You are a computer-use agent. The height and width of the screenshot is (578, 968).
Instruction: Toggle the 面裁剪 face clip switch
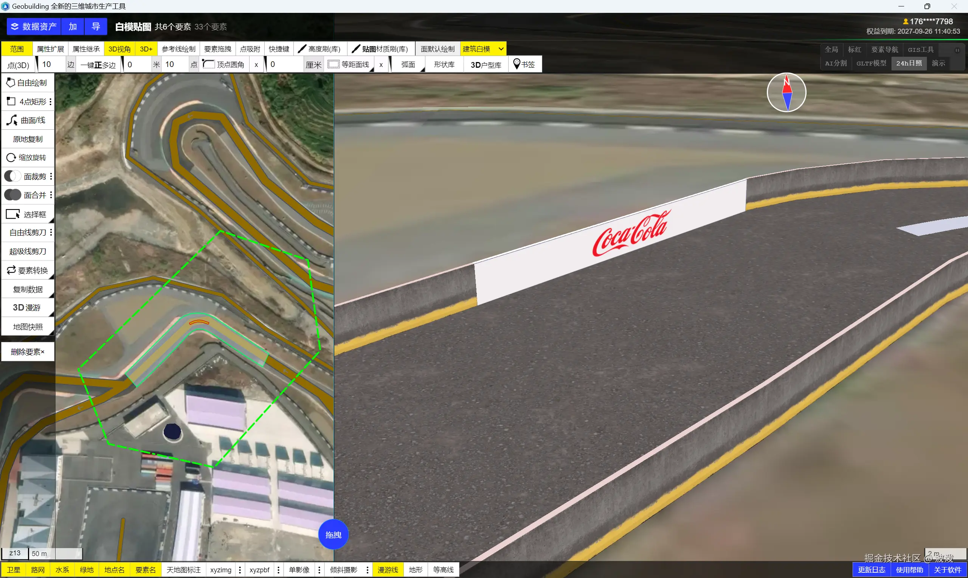click(12, 176)
